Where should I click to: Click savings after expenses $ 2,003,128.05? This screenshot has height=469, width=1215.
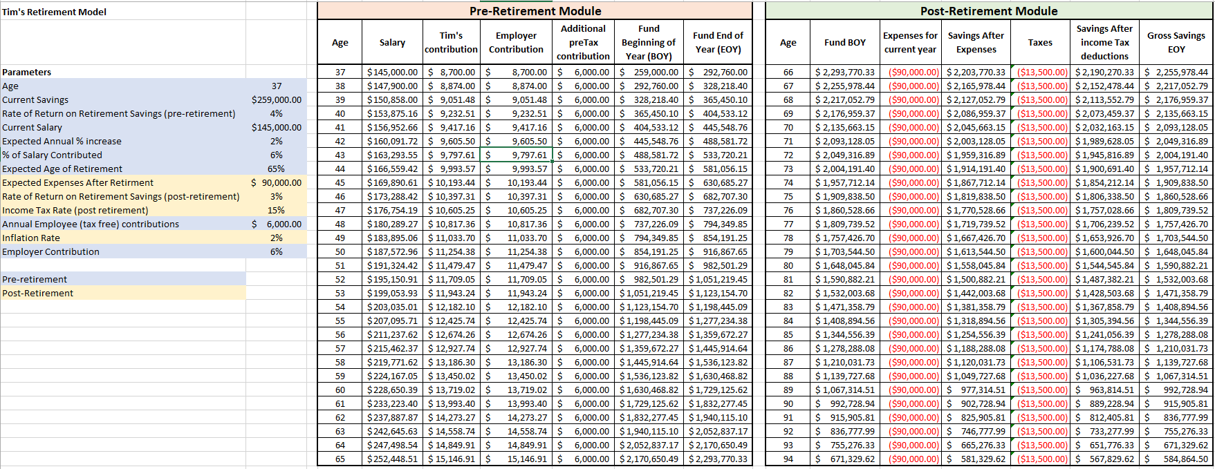(976, 141)
